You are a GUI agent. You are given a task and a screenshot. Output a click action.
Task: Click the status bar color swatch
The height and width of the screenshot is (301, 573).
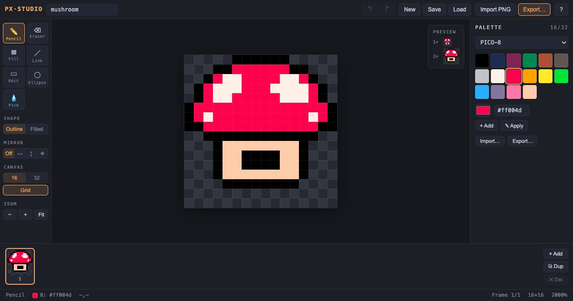[x=35, y=295]
